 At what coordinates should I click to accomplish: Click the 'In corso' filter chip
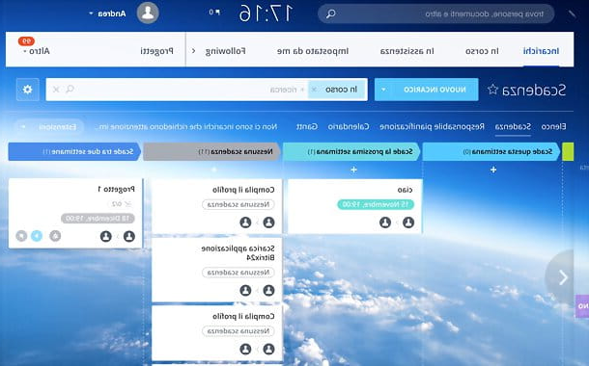tap(342, 90)
